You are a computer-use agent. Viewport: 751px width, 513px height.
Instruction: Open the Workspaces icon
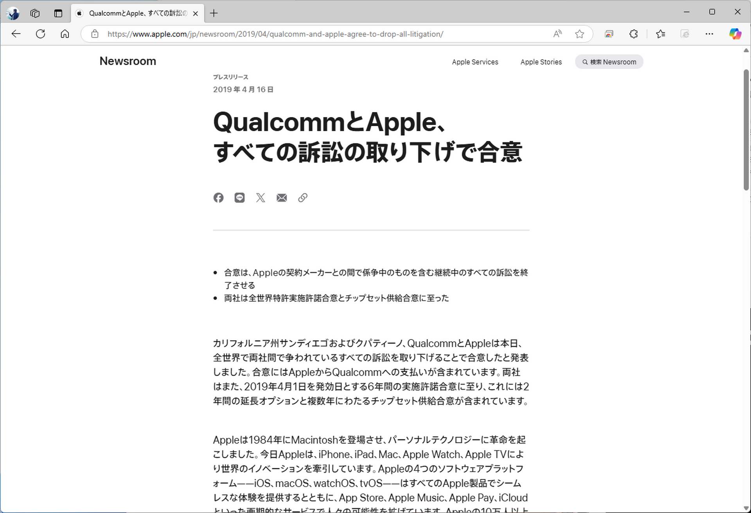coord(35,13)
